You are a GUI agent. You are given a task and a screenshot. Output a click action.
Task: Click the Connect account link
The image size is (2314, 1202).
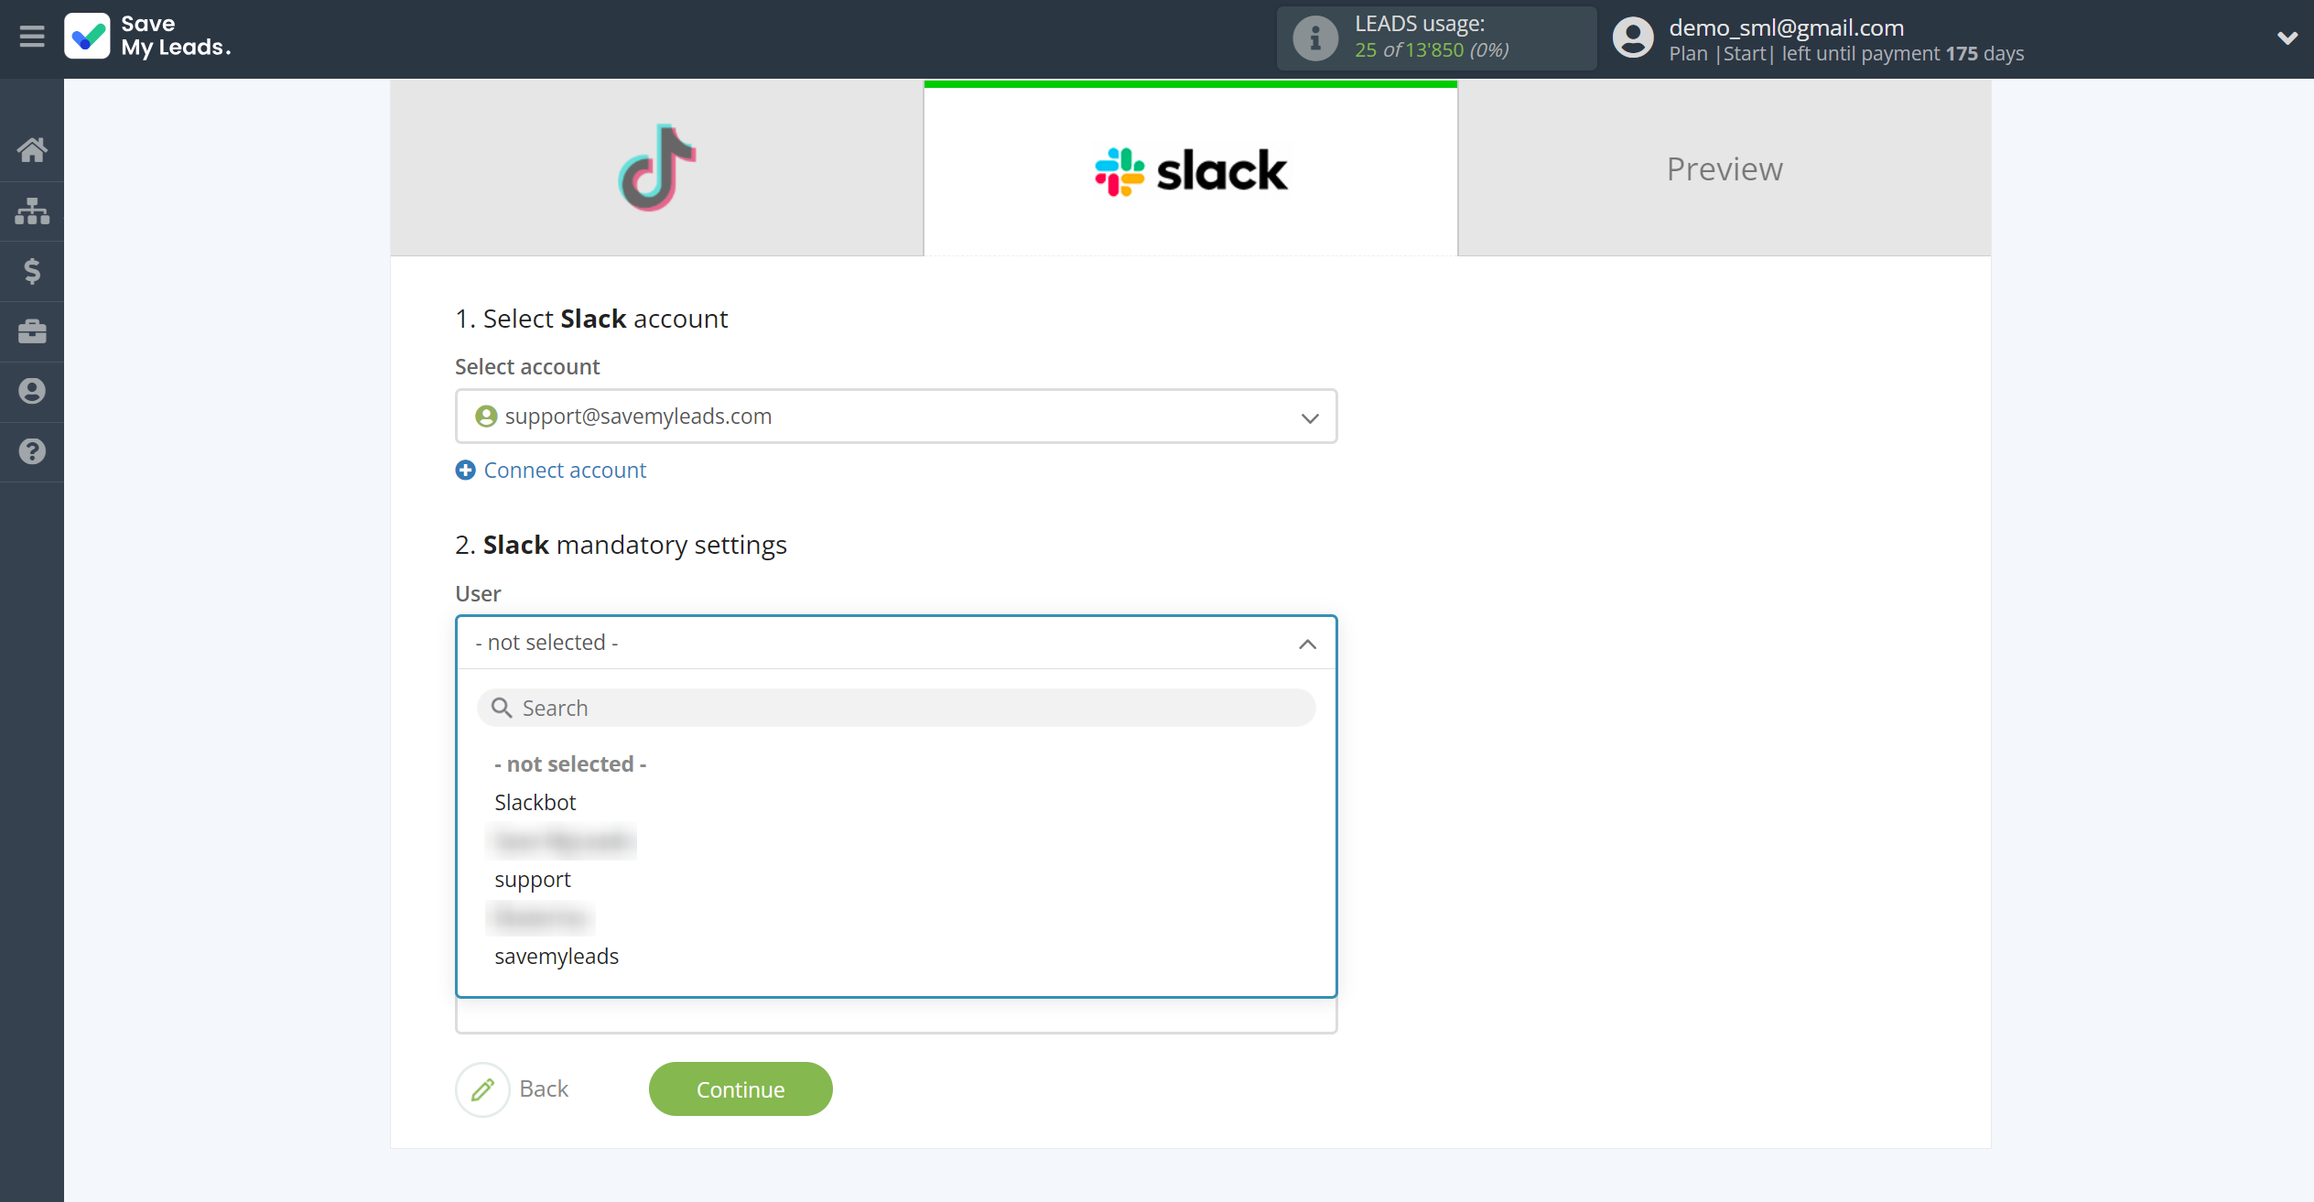click(x=565, y=469)
